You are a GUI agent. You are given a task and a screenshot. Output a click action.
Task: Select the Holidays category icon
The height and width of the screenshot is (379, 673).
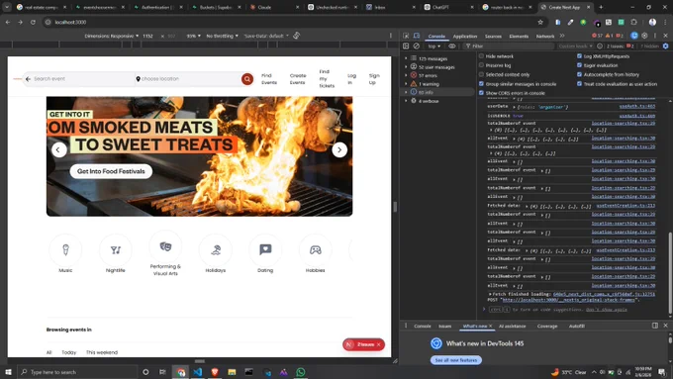click(216, 249)
